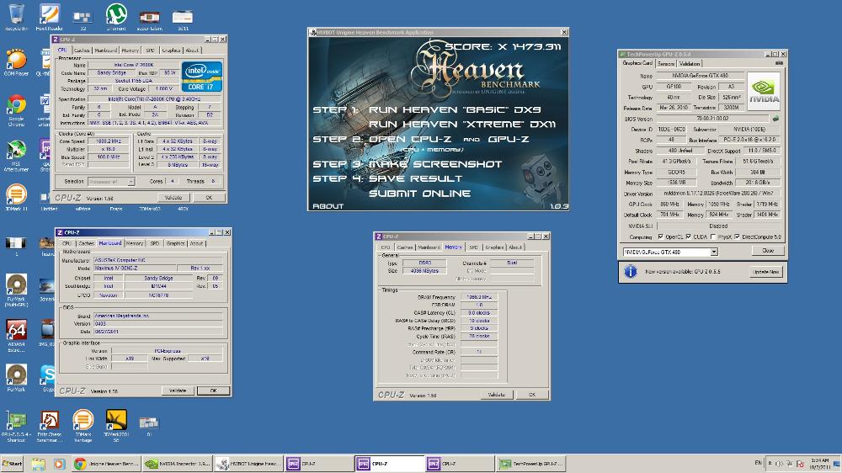Click OK in the Memory CPU-Z window
Viewport: 842px width, 473px height.
531,395
